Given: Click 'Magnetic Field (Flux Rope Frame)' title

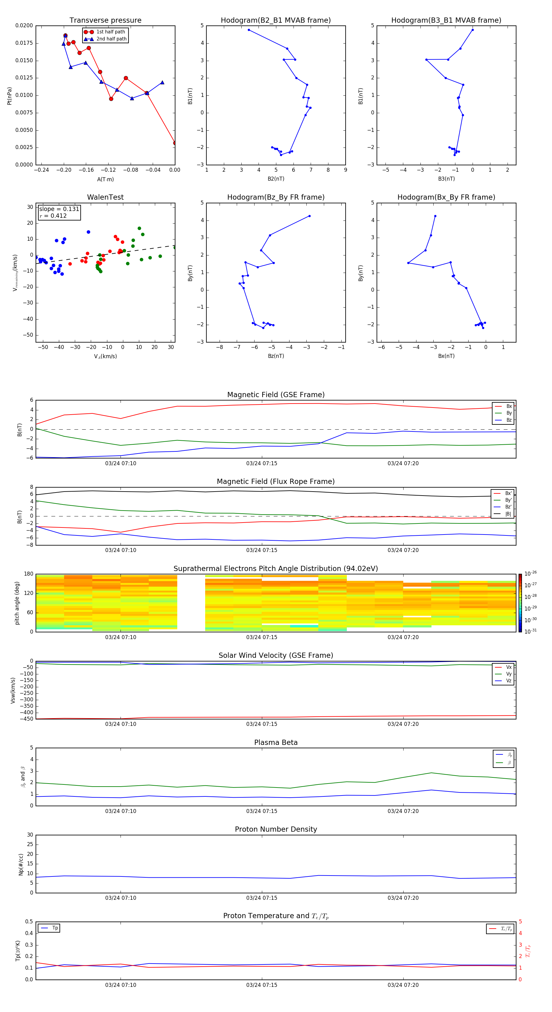Looking at the screenshot, I should click(276, 482).
